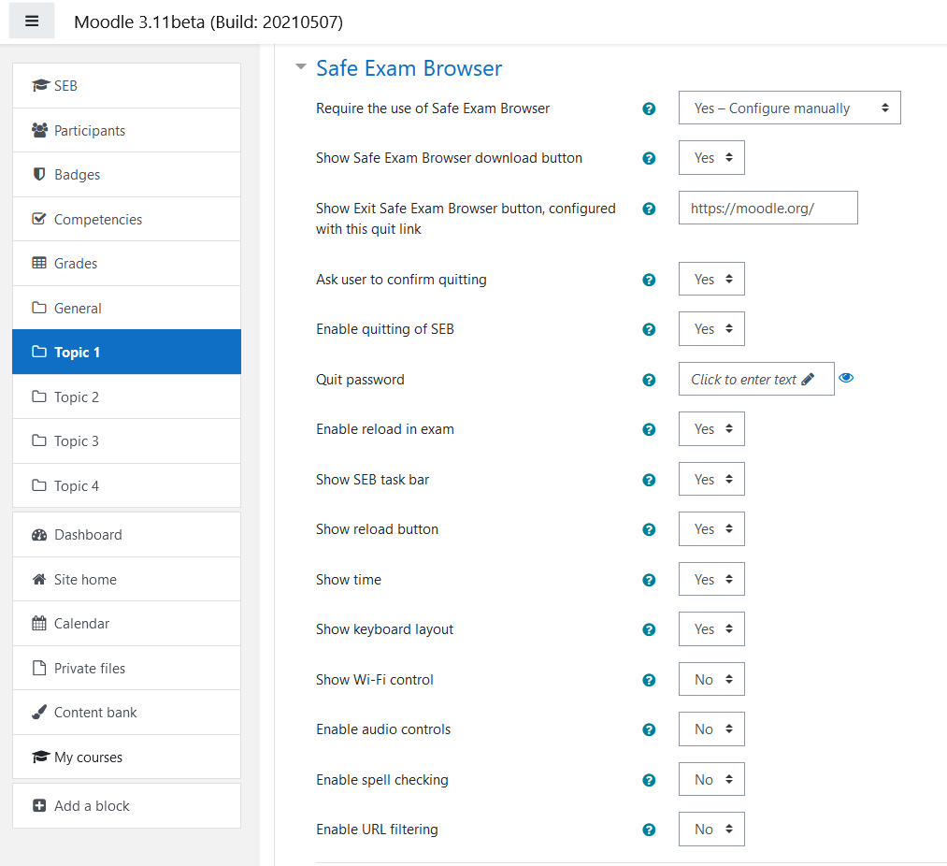Open Enable audio controls dropdown
The width and height of the screenshot is (947, 866).
[711, 729]
